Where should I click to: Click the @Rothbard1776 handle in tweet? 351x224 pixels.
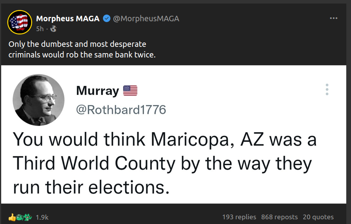pyautogui.click(x=121, y=109)
